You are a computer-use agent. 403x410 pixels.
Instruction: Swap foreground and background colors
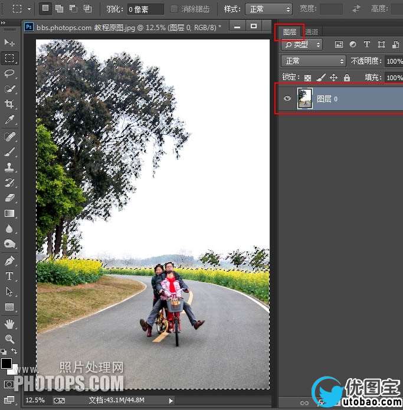pos(14,351)
